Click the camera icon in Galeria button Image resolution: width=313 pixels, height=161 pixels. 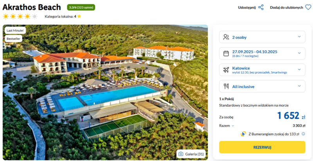click(180, 154)
